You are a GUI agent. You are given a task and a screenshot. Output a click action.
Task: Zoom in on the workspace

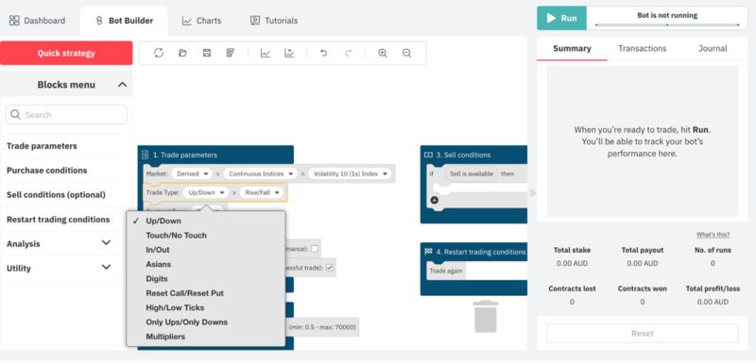click(x=383, y=54)
